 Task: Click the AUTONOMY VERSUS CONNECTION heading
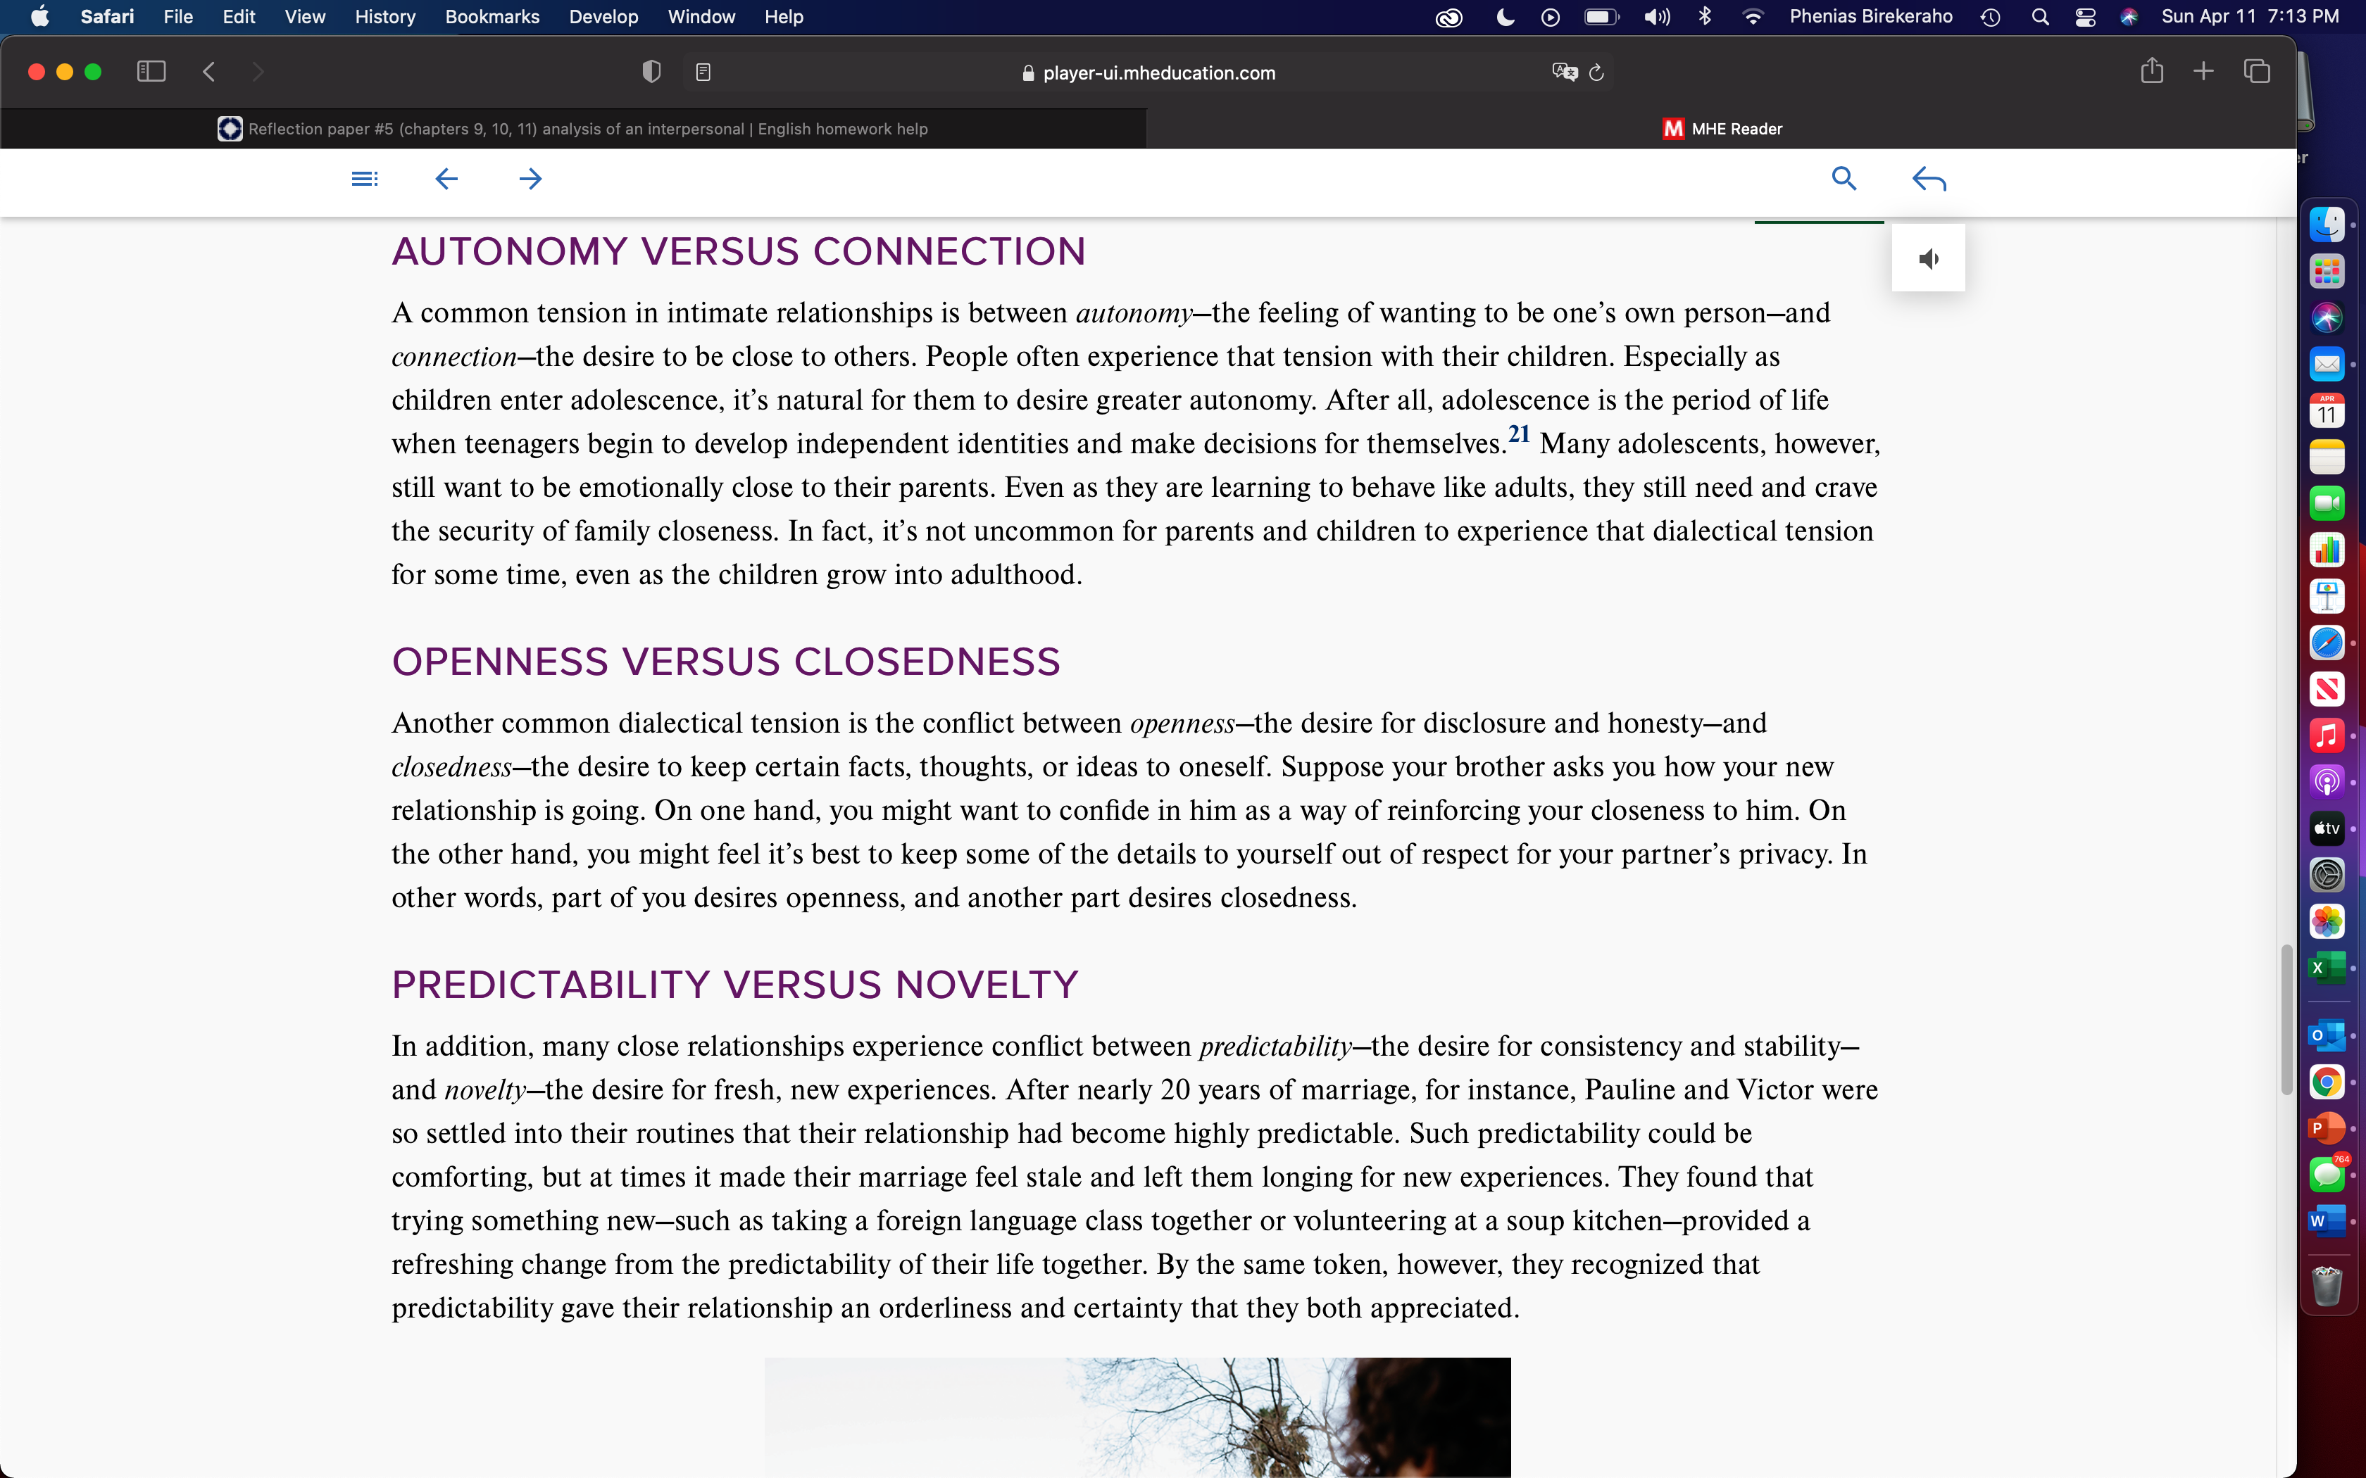[738, 251]
